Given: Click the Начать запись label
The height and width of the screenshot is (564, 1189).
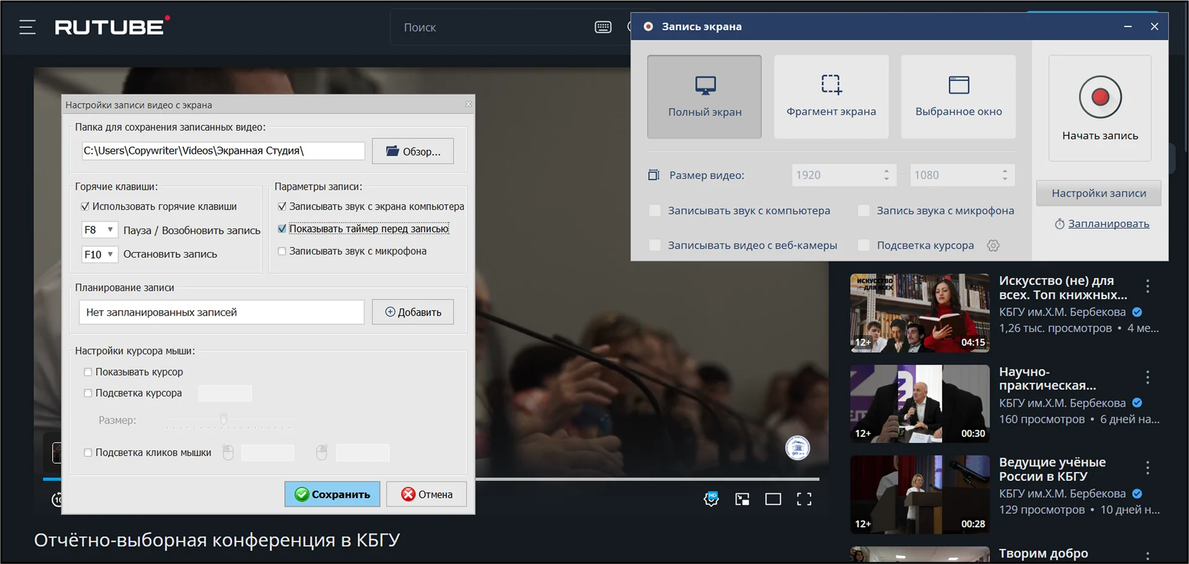Looking at the screenshot, I should point(1100,136).
